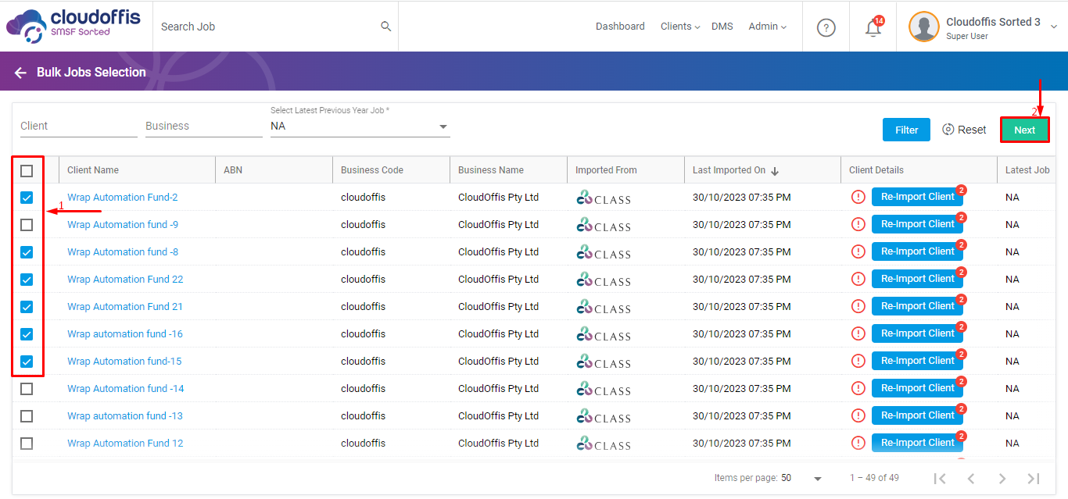Re-Import Client for Wrap Automation Fund-2
1068x499 pixels.
point(918,197)
